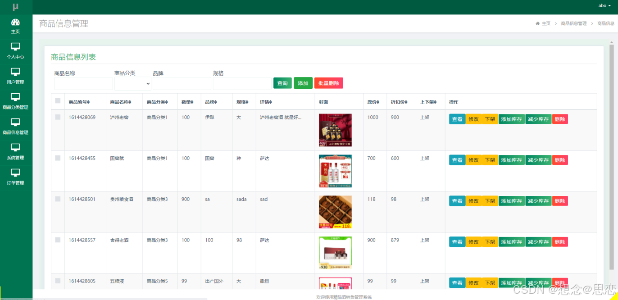Click 查看 for 舍得老酒 row

point(457,242)
